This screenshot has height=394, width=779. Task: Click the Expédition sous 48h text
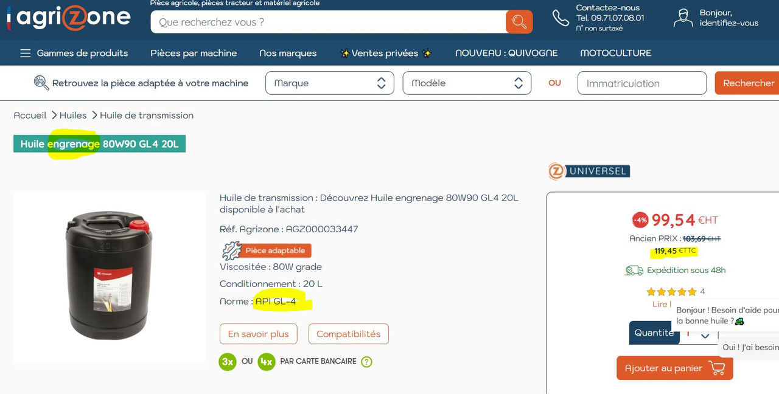(x=686, y=271)
